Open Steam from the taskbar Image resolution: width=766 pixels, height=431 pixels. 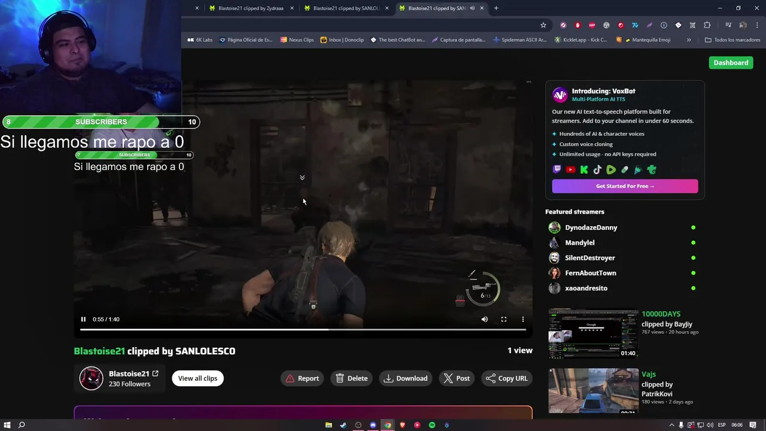coord(343,425)
